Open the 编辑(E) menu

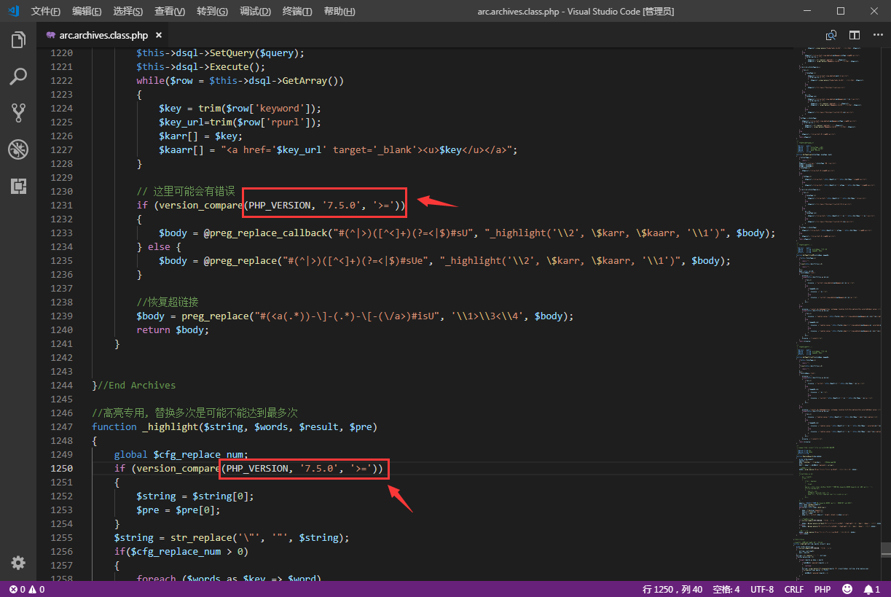point(87,11)
